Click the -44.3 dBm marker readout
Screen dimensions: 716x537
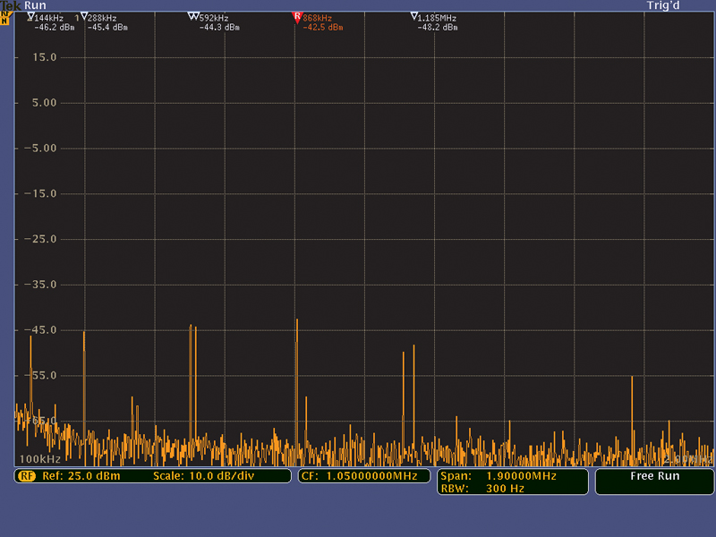click(x=219, y=28)
